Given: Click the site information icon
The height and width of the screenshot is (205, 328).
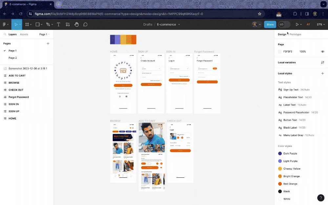Looking at the screenshot, I should tap(30, 14).
